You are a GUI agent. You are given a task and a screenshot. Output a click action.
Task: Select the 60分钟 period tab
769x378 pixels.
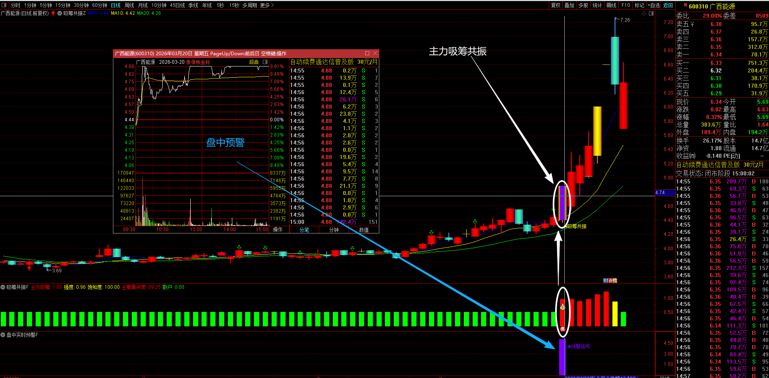coord(100,5)
